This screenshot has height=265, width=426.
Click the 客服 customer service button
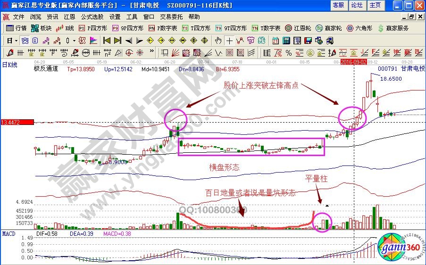[338, 5]
